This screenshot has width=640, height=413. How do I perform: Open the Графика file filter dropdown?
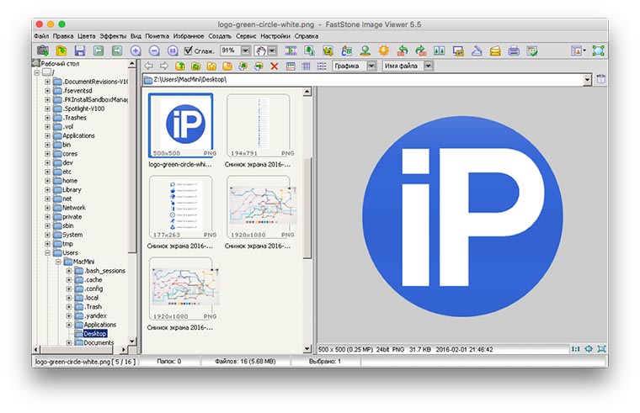371,66
